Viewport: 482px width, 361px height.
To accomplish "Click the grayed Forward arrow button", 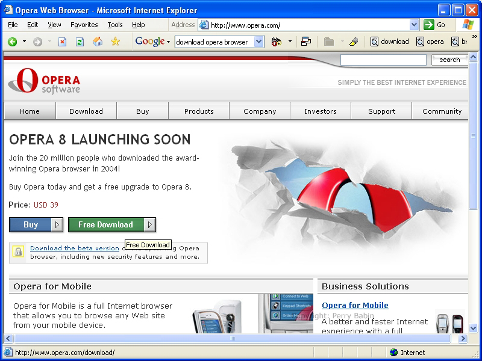I will tap(37, 42).
